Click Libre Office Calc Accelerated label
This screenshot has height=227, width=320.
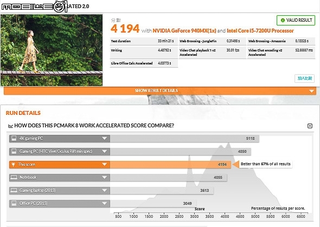tap(132, 63)
